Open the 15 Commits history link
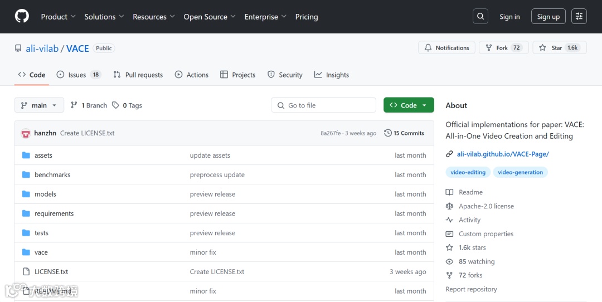The height and width of the screenshot is (302, 602). point(404,133)
